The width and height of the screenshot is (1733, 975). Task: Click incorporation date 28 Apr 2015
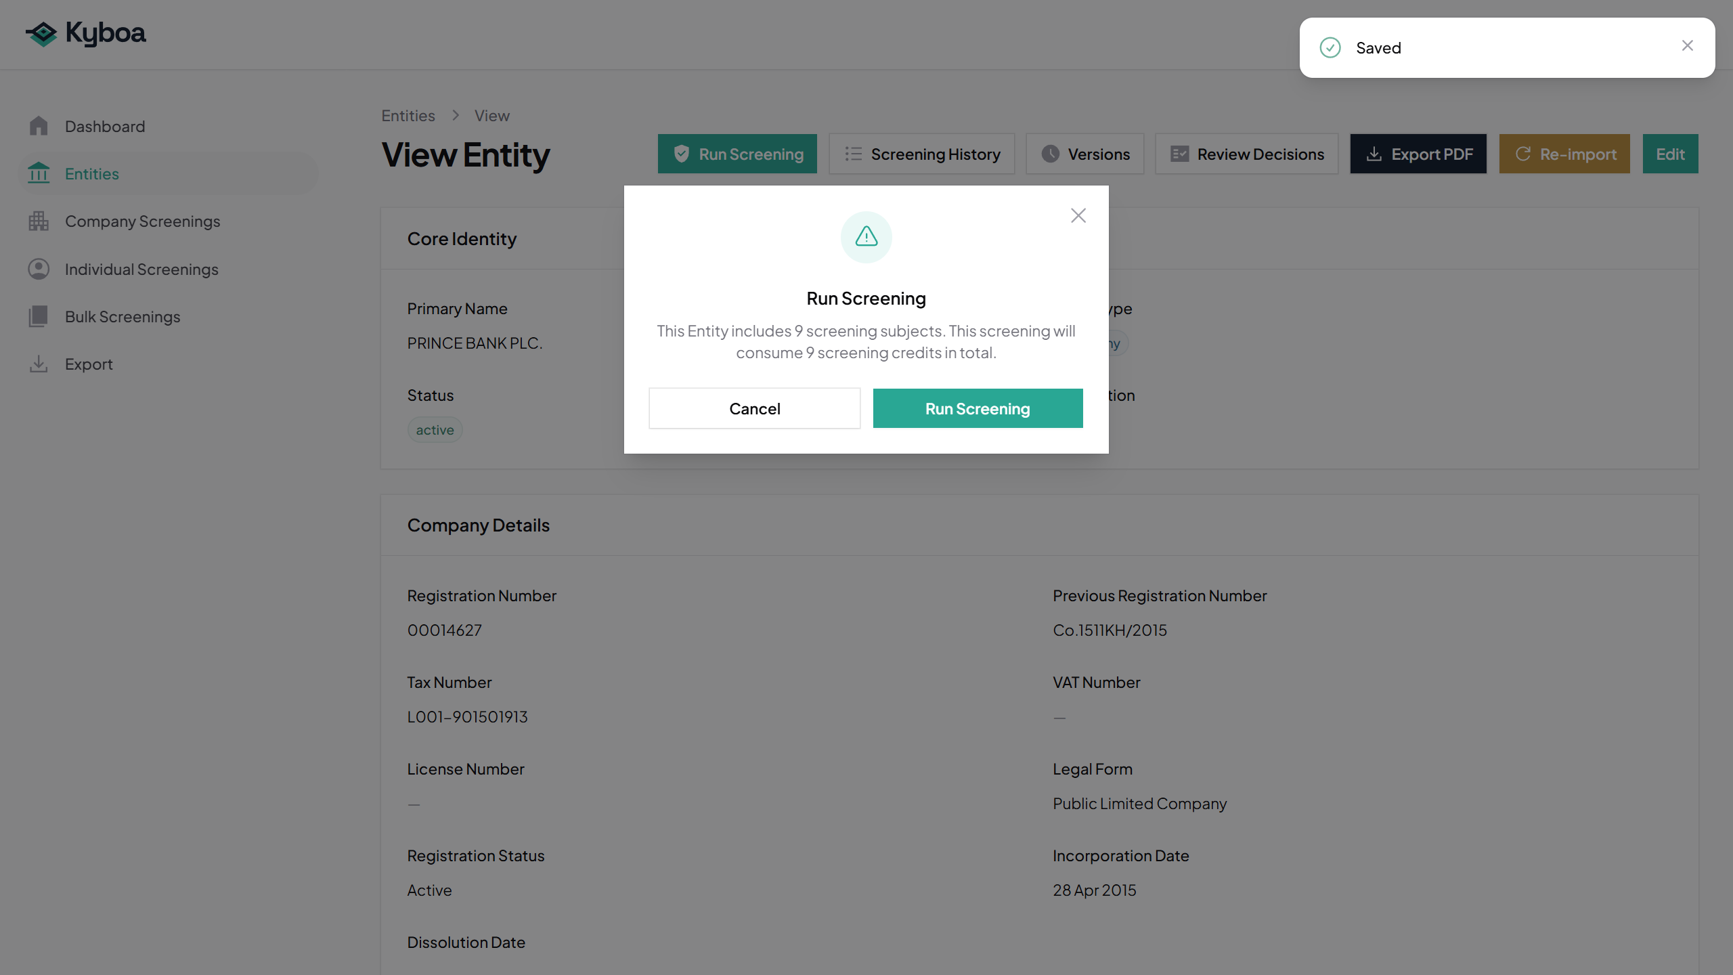point(1095,890)
